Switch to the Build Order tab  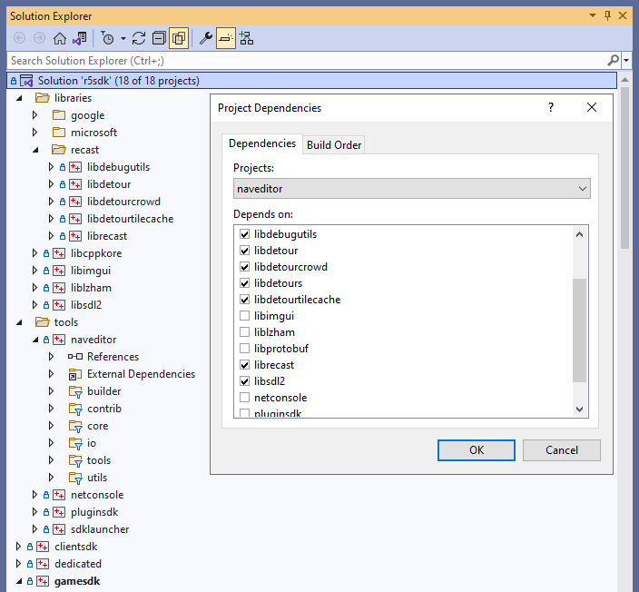[334, 144]
